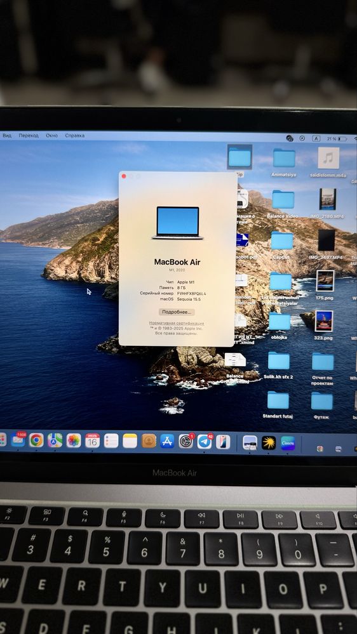Open System Settings in the Dock
357x634 pixels.
[185, 441]
